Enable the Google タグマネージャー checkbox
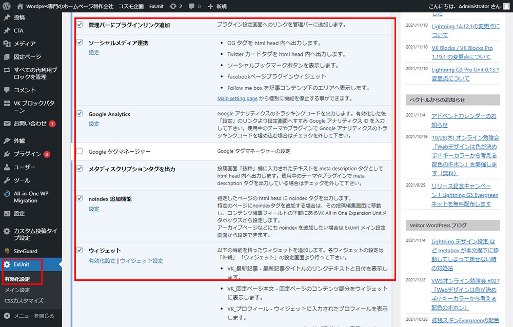 pos(79,151)
